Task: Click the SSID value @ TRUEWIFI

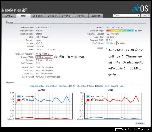Action: (x=43, y=37)
